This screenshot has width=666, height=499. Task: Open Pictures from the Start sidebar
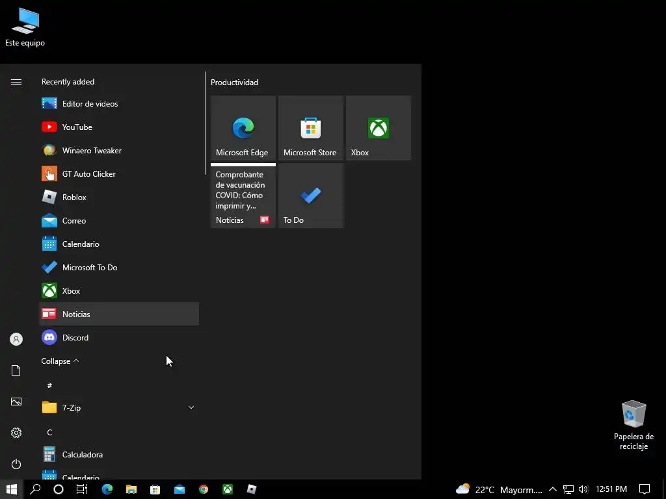click(16, 402)
